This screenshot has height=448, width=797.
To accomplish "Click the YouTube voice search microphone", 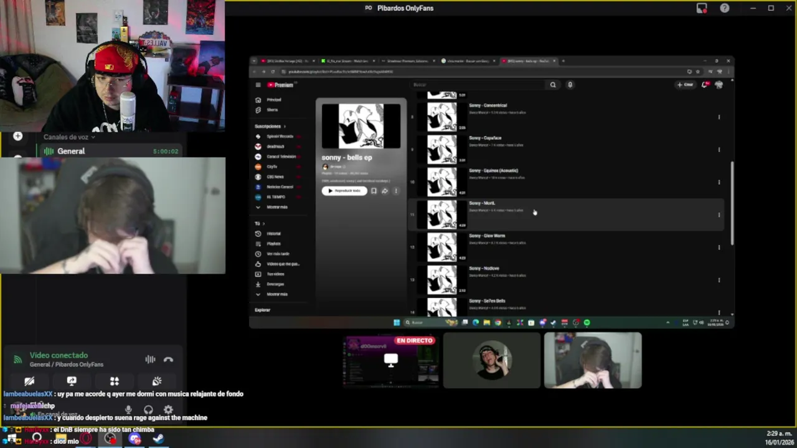I will [x=570, y=85].
